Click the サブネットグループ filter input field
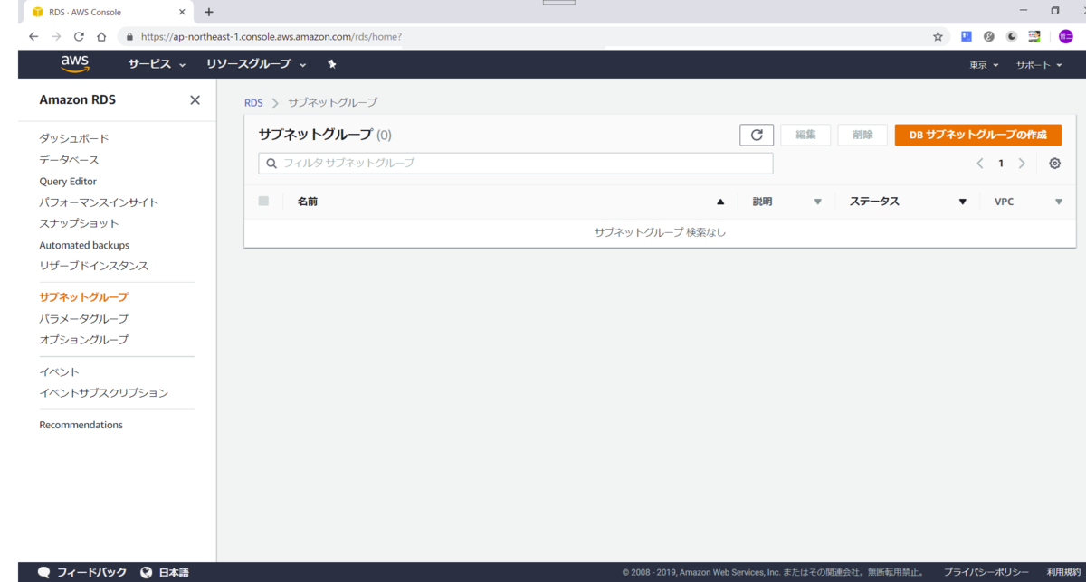 coord(514,163)
